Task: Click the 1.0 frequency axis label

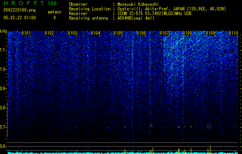Action: pos(3,69)
